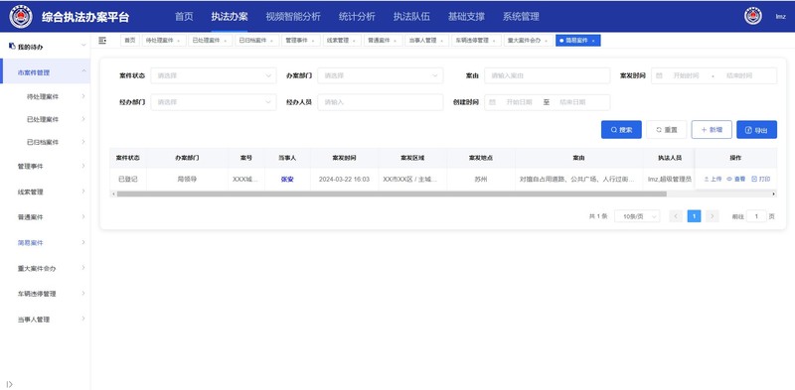Click the horizontal scrollbar thumb under table
The width and height of the screenshot is (795, 390).
(392, 194)
